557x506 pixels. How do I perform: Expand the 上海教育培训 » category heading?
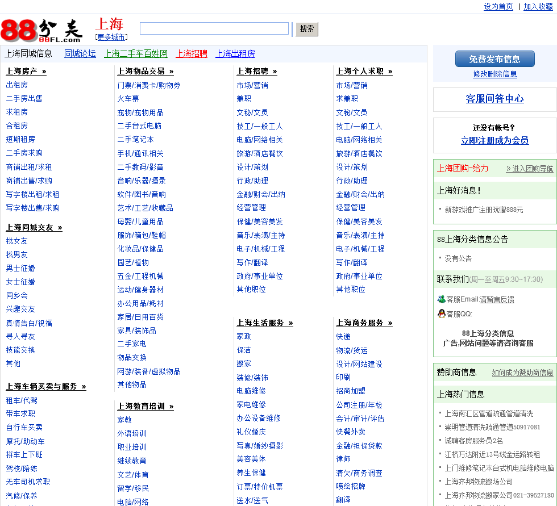click(146, 406)
